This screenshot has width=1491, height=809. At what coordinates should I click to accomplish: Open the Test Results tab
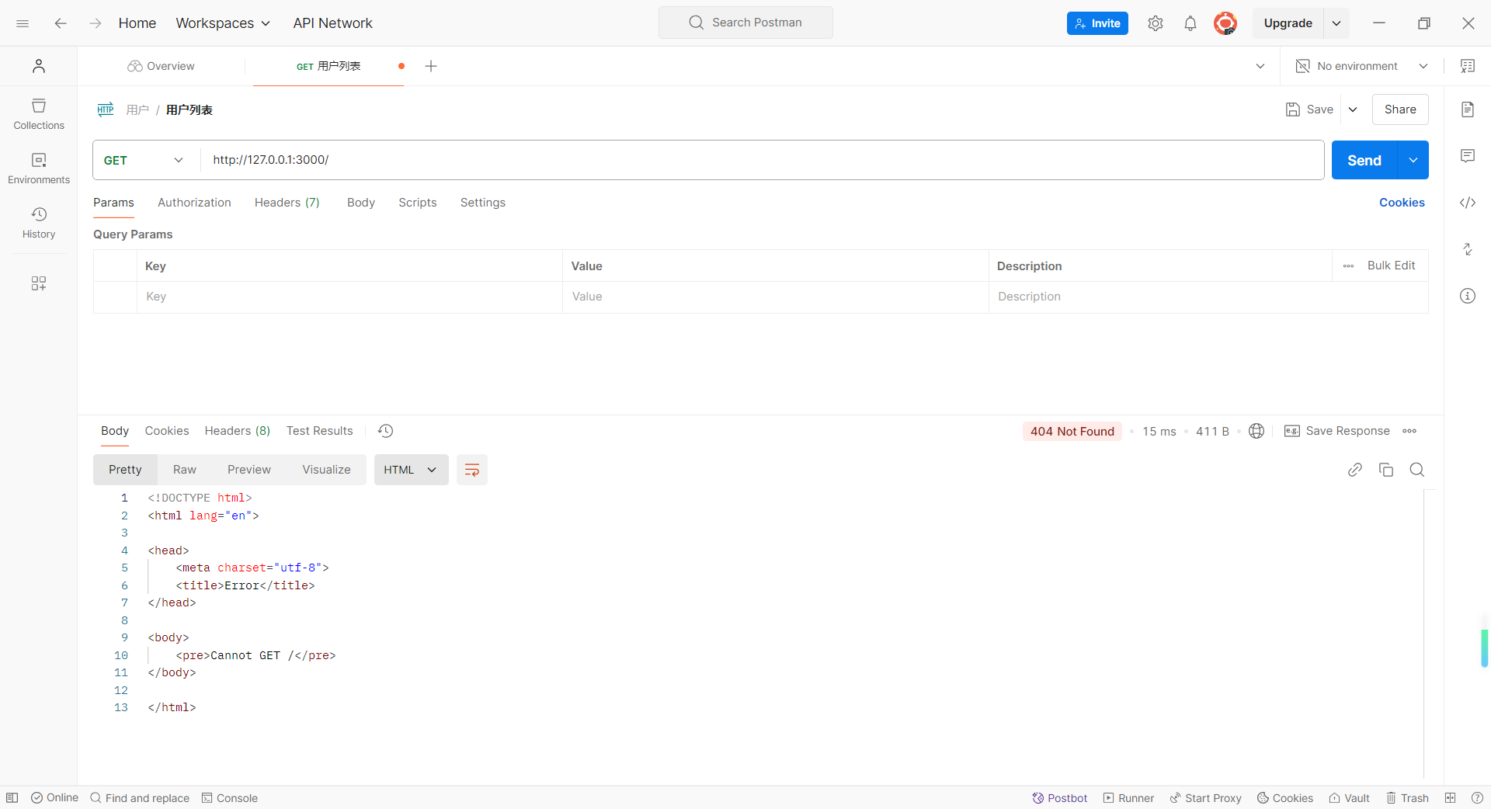point(319,431)
